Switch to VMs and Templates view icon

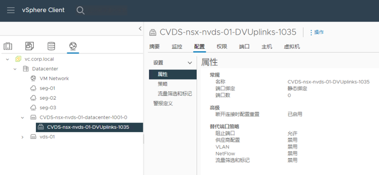pos(29,46)
